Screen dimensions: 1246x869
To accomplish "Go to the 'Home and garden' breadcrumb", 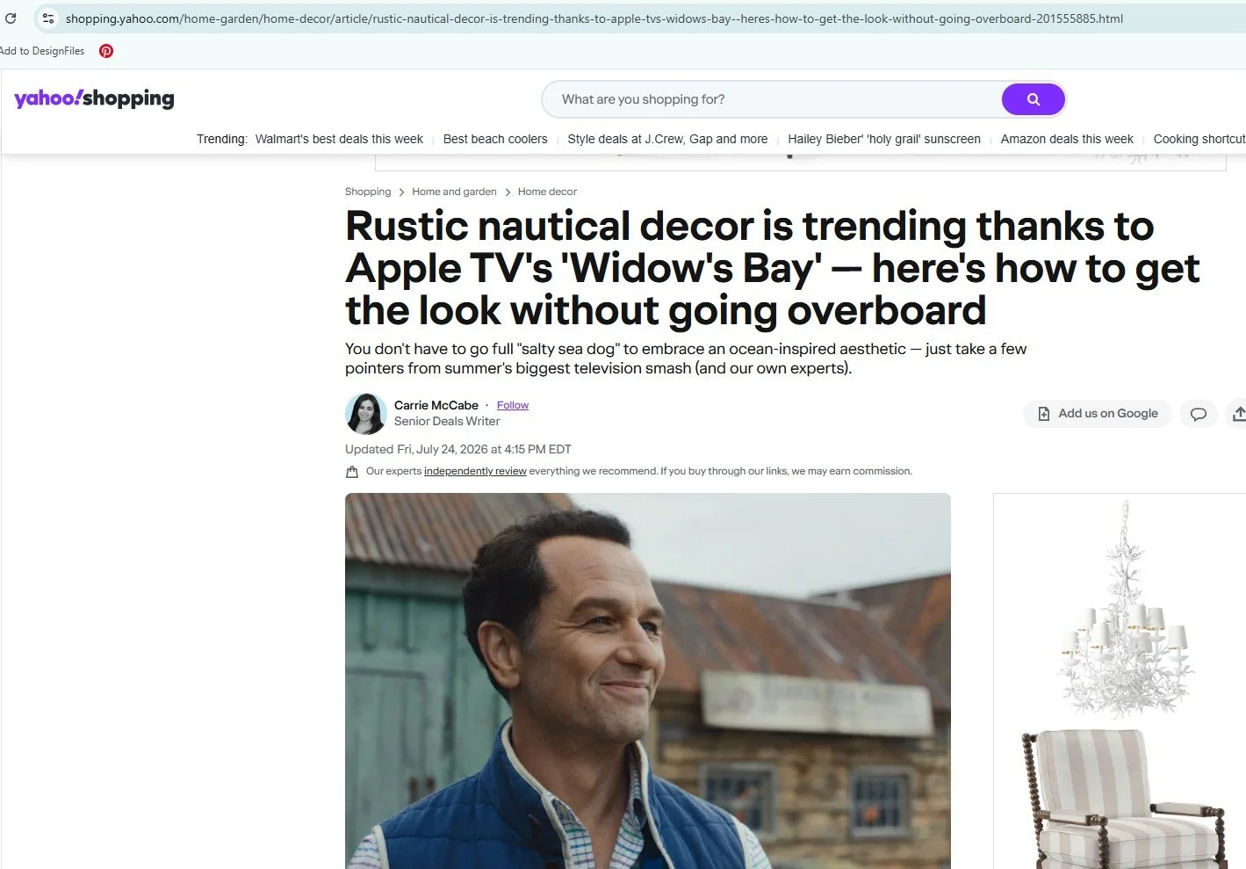I will point(454,192).
